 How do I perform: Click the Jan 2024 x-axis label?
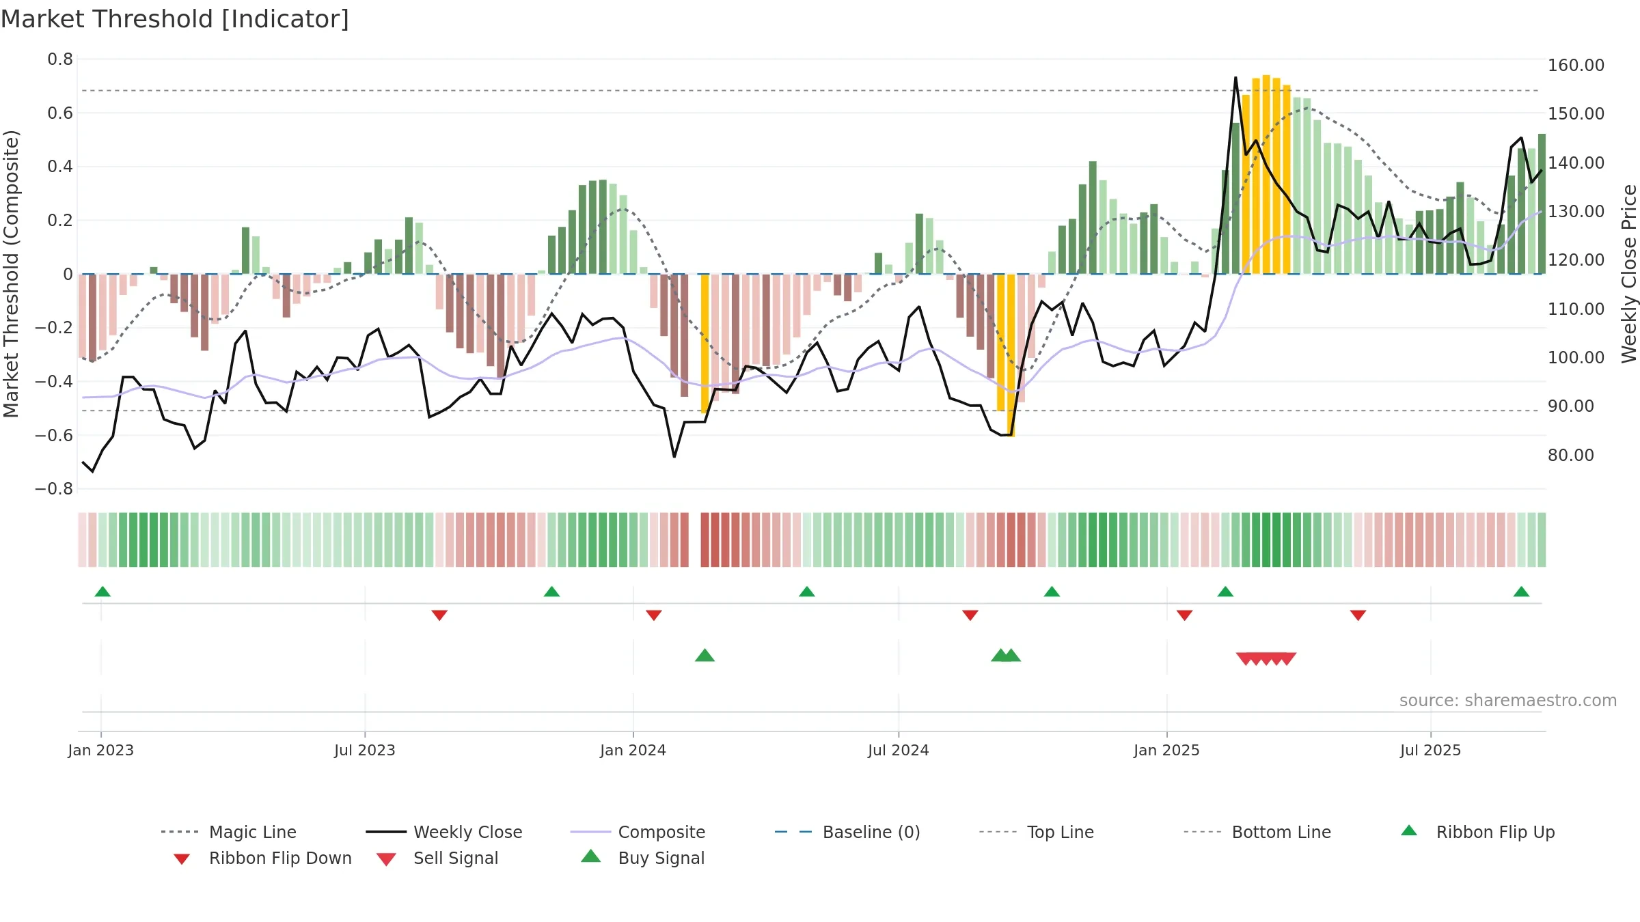[x=633, y=750]
